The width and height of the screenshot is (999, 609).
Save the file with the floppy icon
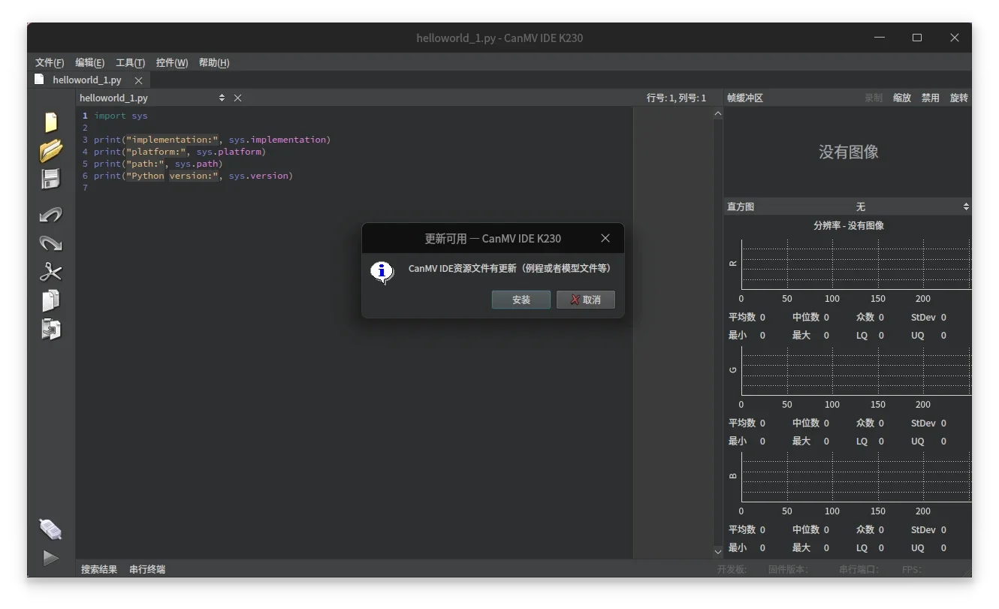50,179
